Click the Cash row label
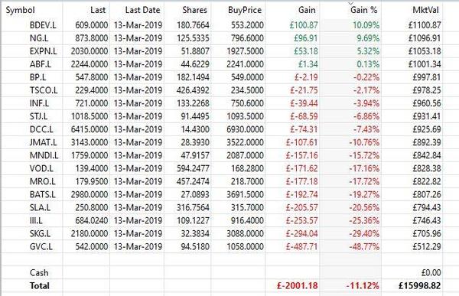 pos(39,272)
